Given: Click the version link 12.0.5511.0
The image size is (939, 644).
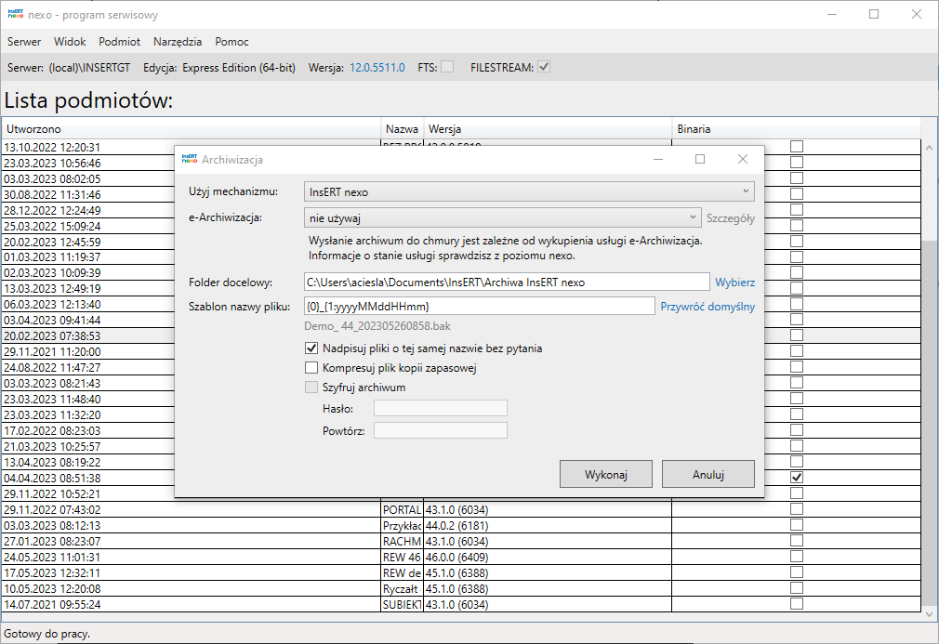Looking at the screenshot, I should 377,68.
